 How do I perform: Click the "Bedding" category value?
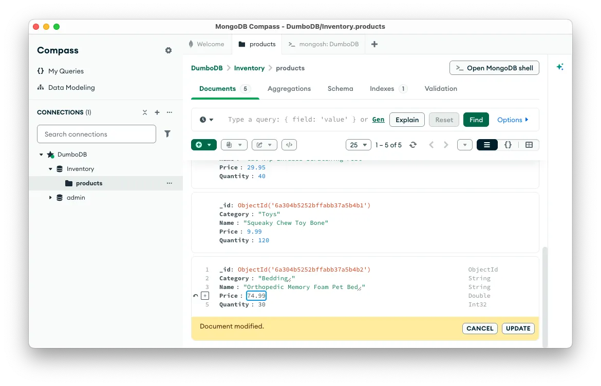[x=276, y=278]
